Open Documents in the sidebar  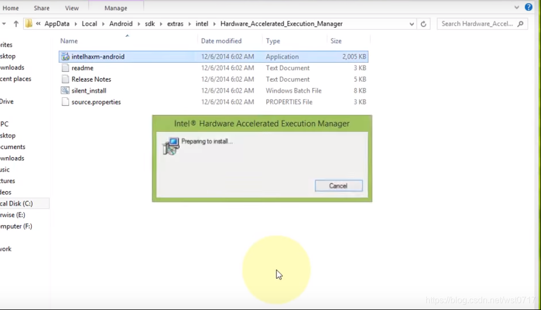pyautogui.click(x=12, y=147)
